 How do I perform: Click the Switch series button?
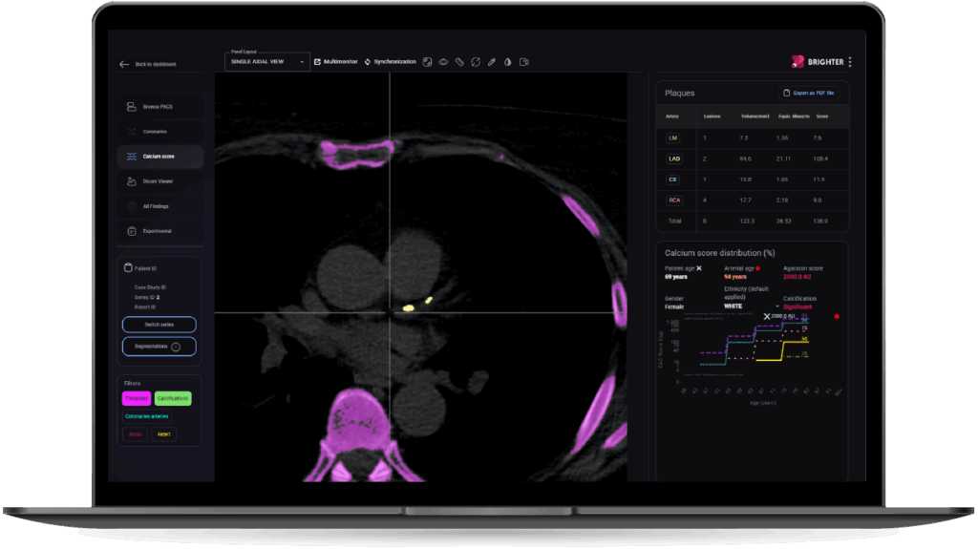click(x=159, y=325)
